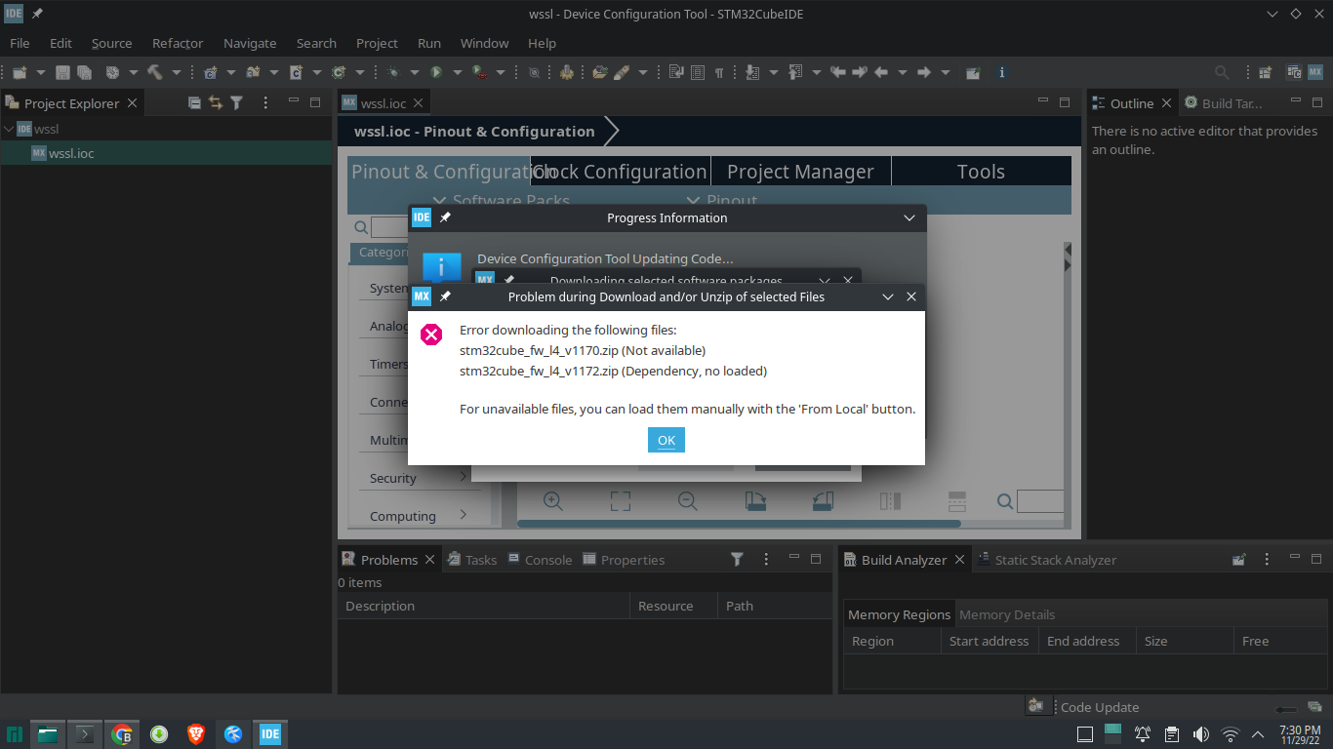Click the horizontal scrollbar under pinout view

[781, 525]
